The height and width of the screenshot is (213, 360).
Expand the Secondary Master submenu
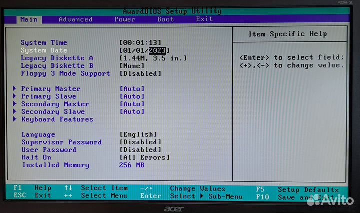coord(55,104)
